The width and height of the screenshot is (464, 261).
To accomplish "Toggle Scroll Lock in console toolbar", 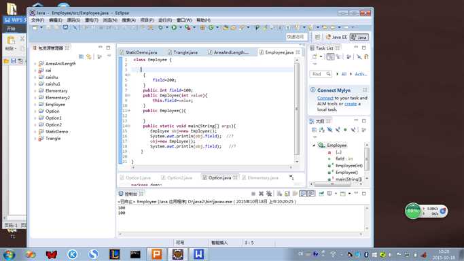I will click(287, 194).
